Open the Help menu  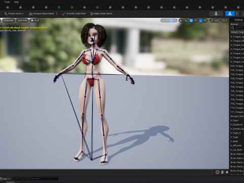pos(16,2)
